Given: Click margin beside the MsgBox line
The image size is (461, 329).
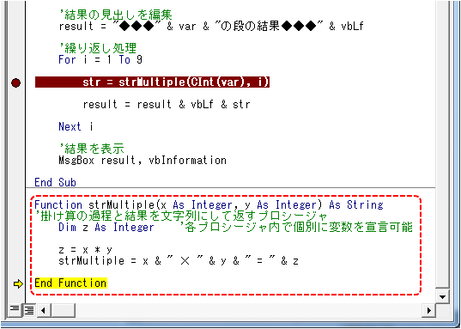Looking at the screenshot, I should (15, 161).
